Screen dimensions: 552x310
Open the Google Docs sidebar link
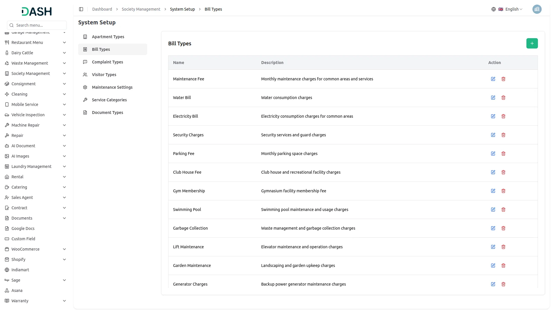[x=23, y=228]
